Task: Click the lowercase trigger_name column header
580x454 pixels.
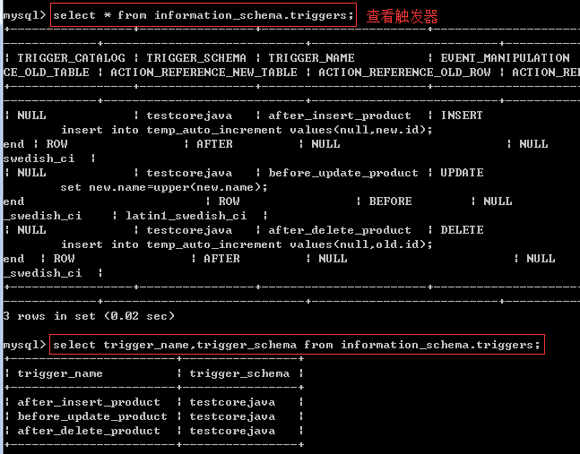Action: click(x=60, y=373)
